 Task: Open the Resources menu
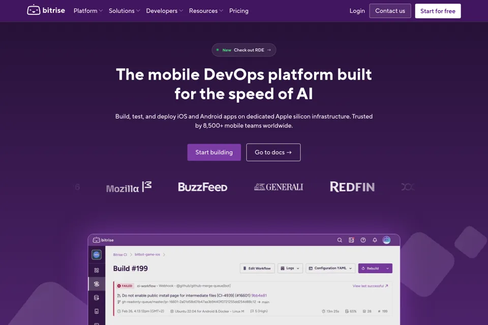(206, 11)
